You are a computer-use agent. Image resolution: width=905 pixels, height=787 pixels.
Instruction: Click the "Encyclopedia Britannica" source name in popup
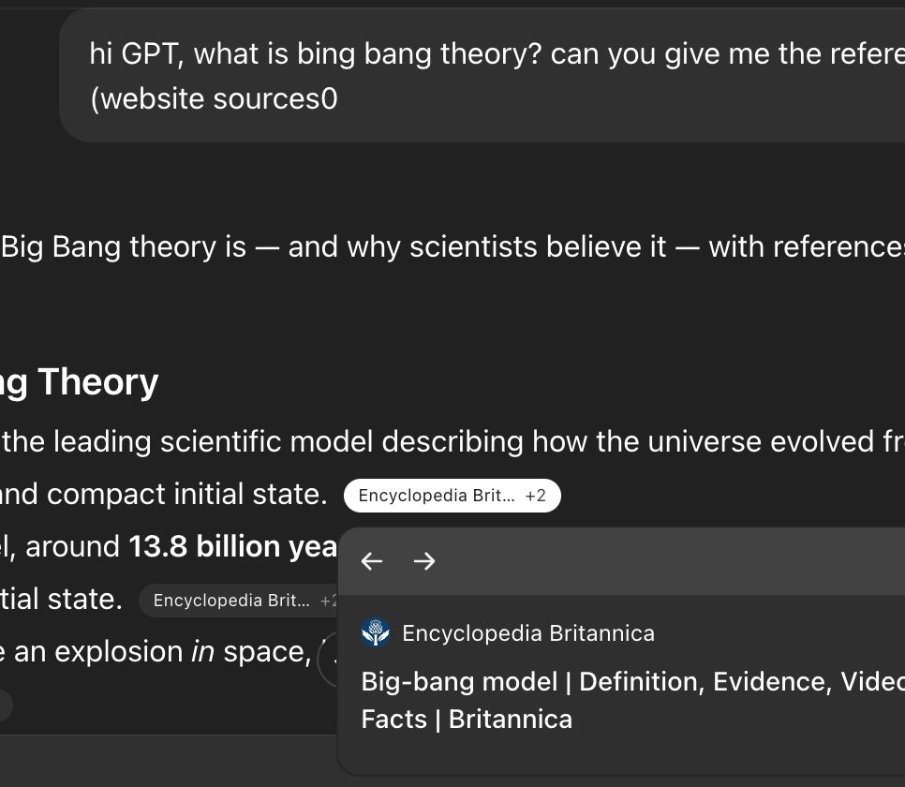click(527, 633)
